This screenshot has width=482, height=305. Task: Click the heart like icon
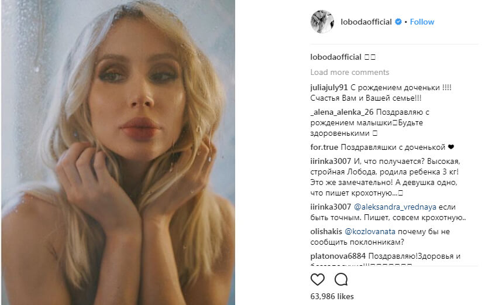point(318,279)
